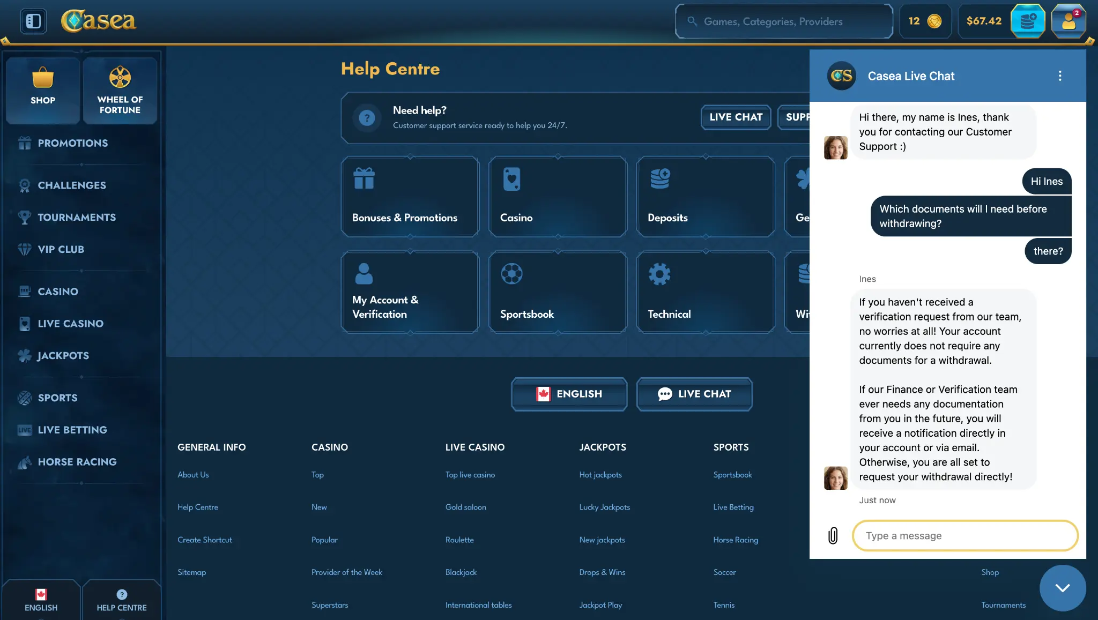Open Horse Racing in the sidebar

77,462
